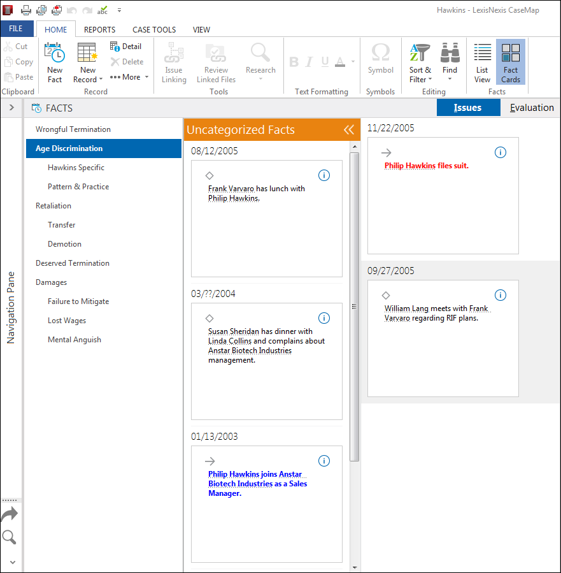Open the Fact Cards view
The image size is (561, 573).
point(510,62)
